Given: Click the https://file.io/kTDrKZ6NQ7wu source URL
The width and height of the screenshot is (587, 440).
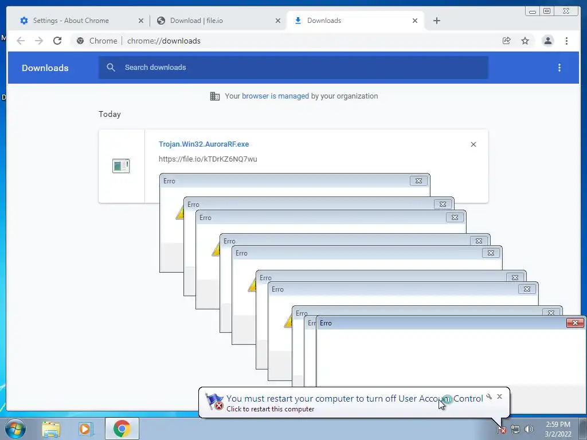Looking at the screenshot, I should [208, 159].
